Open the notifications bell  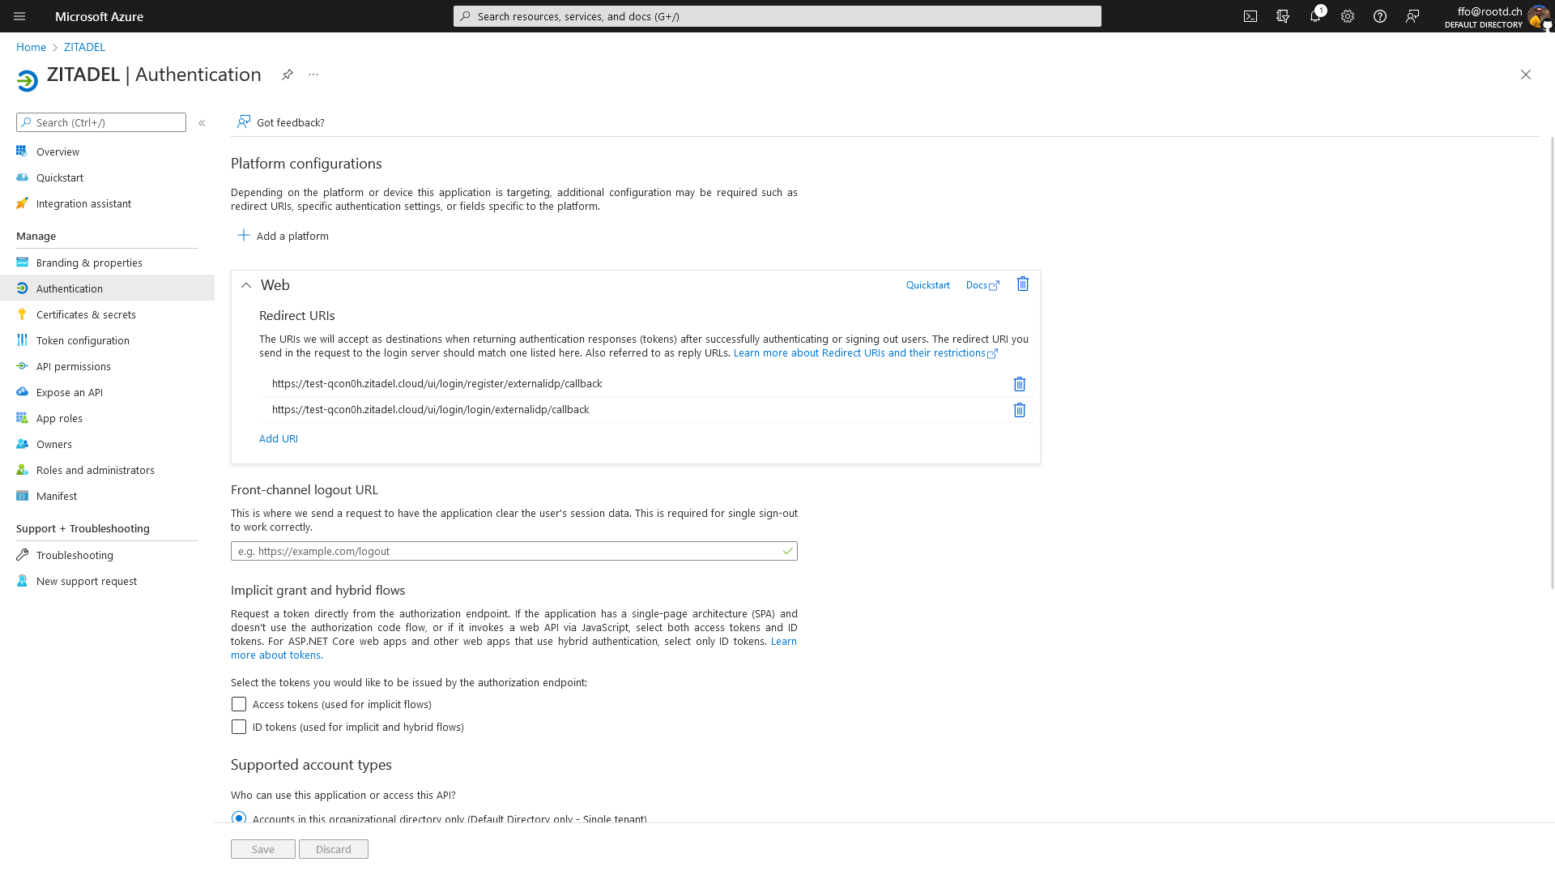point(1315,16)
